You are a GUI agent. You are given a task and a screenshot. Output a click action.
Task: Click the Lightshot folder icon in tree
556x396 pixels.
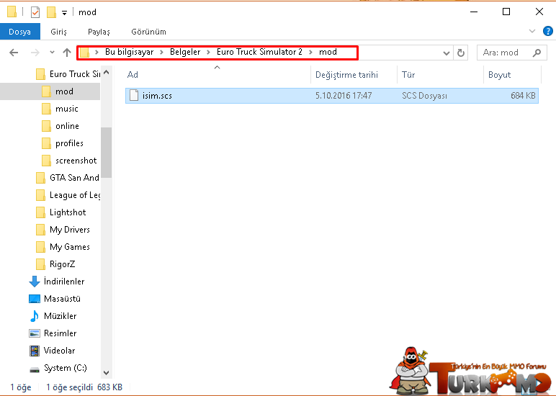(x=40, y=212)
